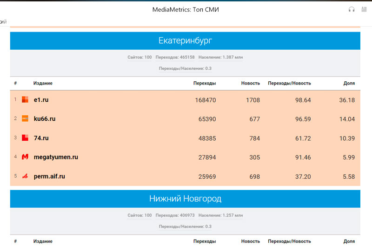Image resolution: width=372 pixels, height=248 pixels.
Task: Click the reader mode icon at top right
Action: 364,9
